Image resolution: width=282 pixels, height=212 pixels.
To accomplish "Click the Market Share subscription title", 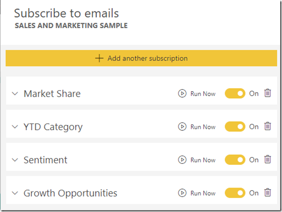I will pos(52,94).
